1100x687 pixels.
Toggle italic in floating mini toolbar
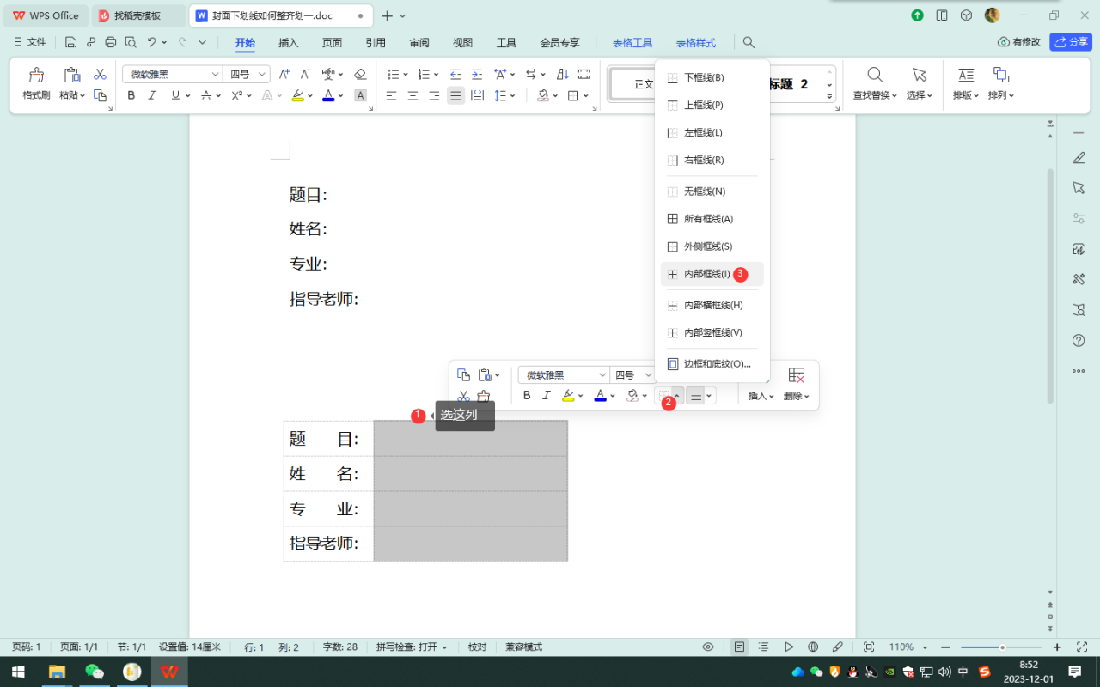547,396
